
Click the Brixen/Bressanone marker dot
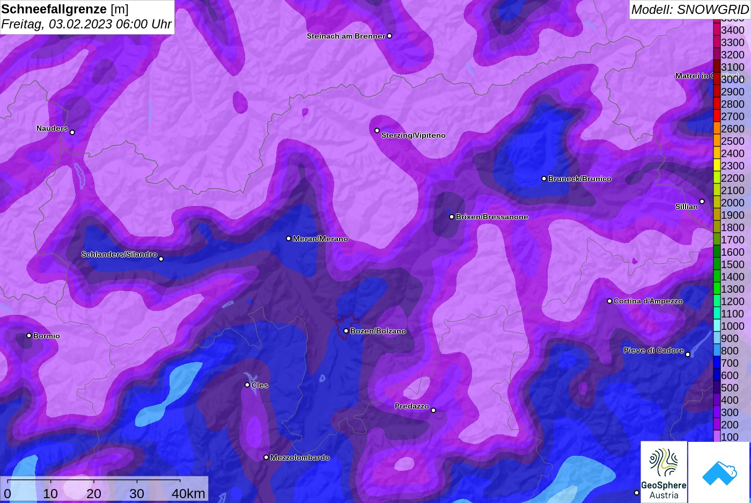(x=452, y=217)
